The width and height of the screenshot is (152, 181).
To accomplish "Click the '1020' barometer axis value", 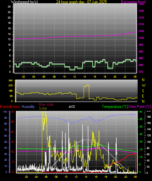I will coord(141,11).
